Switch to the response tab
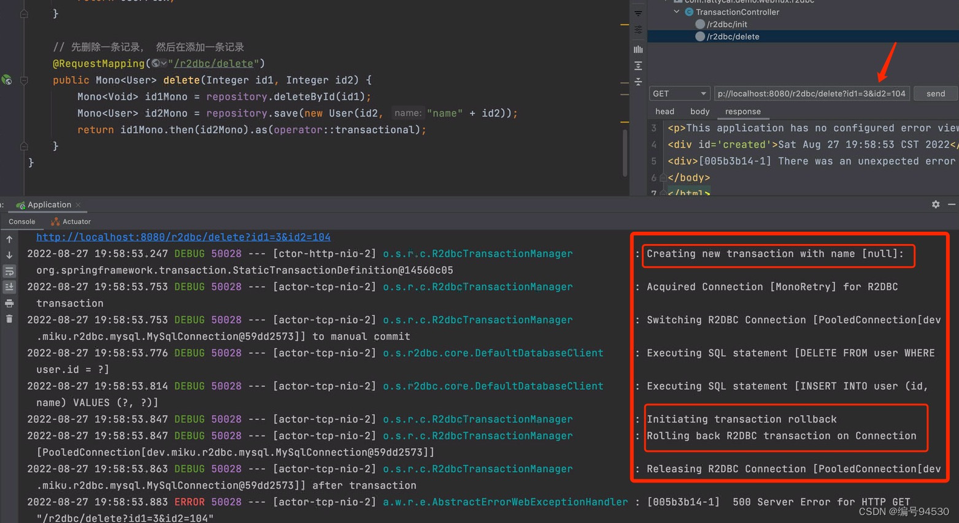Viewport: 959px width, 523px height. [x=742, y=111]
